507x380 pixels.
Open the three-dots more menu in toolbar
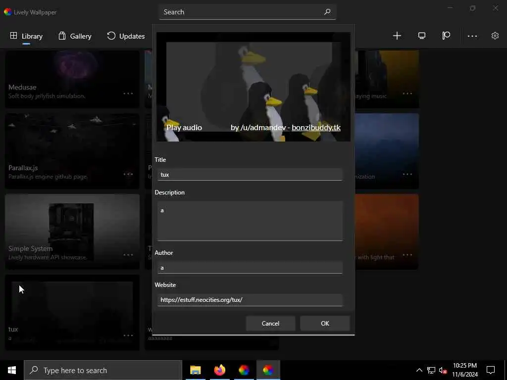(472, 36)
